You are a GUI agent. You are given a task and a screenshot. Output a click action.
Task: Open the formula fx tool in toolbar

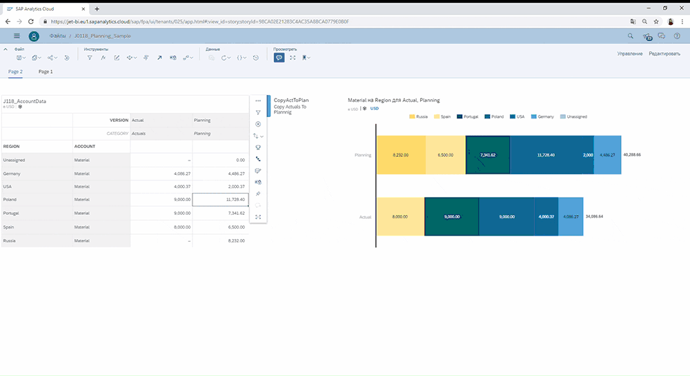click(x=103, y=58)
